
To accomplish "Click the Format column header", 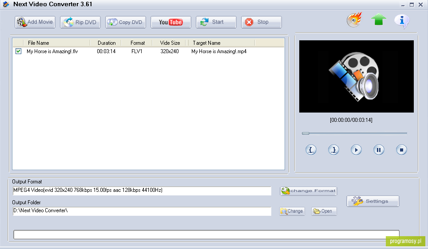I will pyautogui.click(x=138, y=43).
